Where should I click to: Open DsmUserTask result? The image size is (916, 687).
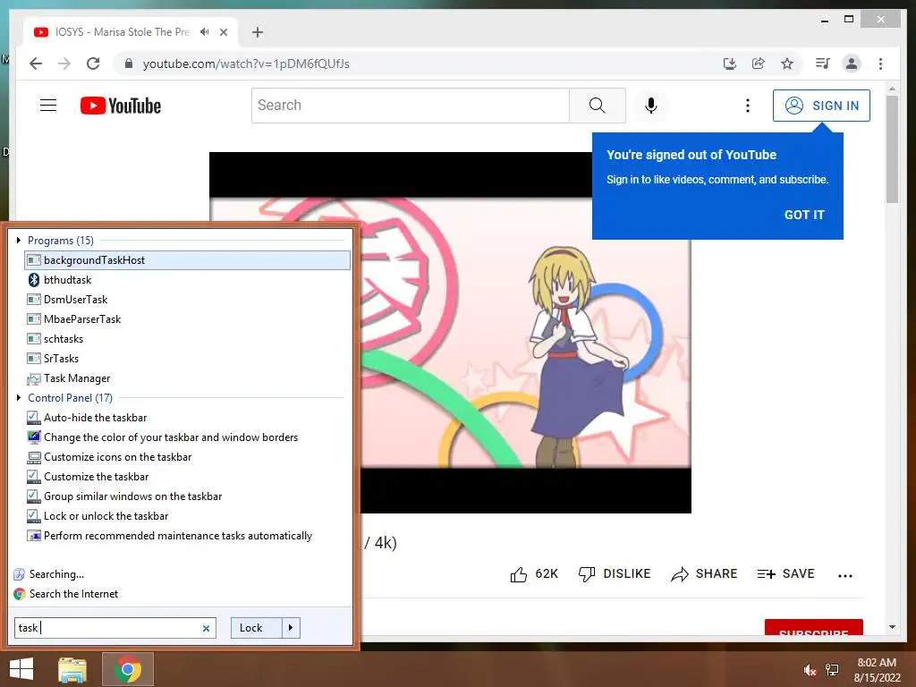pos(187,300)
